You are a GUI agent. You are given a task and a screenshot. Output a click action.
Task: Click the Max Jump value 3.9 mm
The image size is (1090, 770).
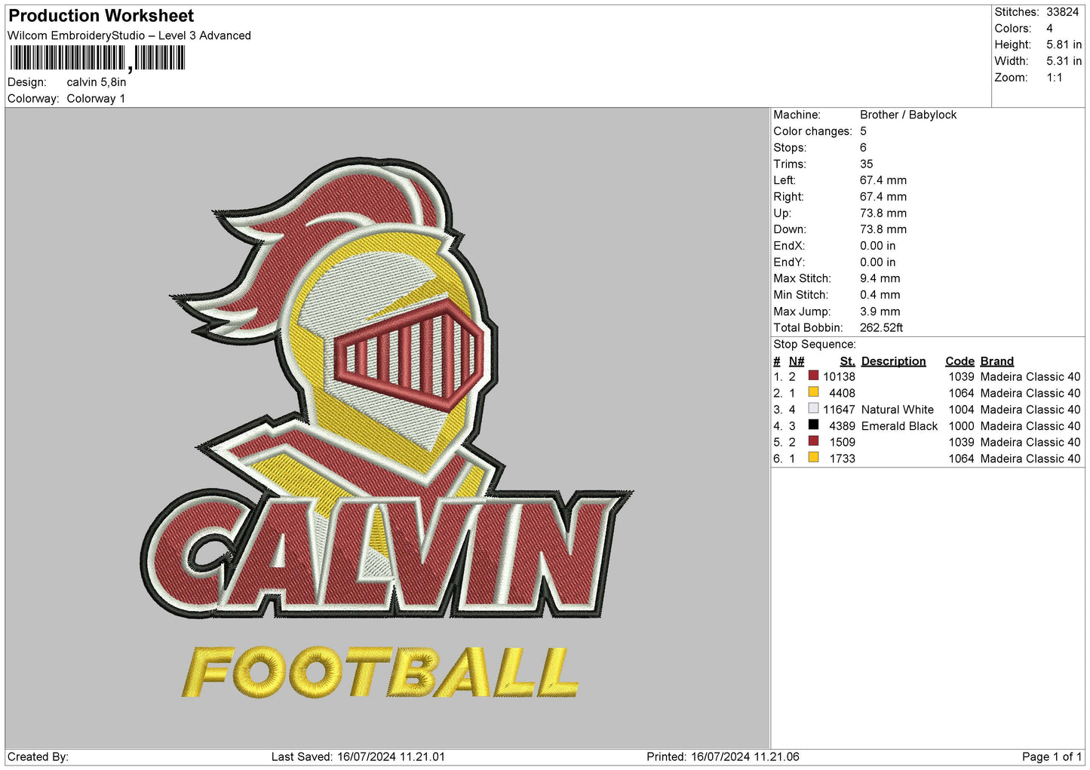tap(880, 311)
